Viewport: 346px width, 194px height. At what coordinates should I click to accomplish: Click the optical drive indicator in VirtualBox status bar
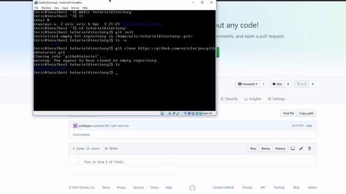(x=166, y=113)
